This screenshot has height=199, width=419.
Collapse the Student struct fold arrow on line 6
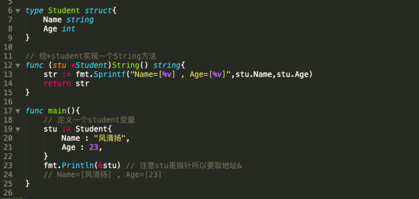point(18,11)
